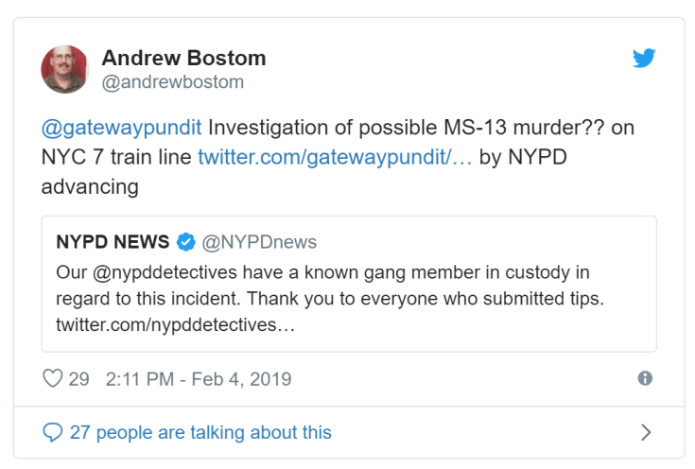Visit the @andrewbostom handle
The image size is (695, 469).
172,82
